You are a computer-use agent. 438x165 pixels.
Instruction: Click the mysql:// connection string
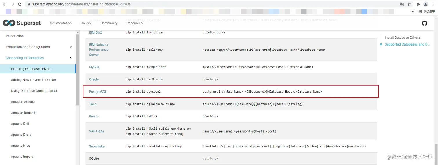coord(258,67)
